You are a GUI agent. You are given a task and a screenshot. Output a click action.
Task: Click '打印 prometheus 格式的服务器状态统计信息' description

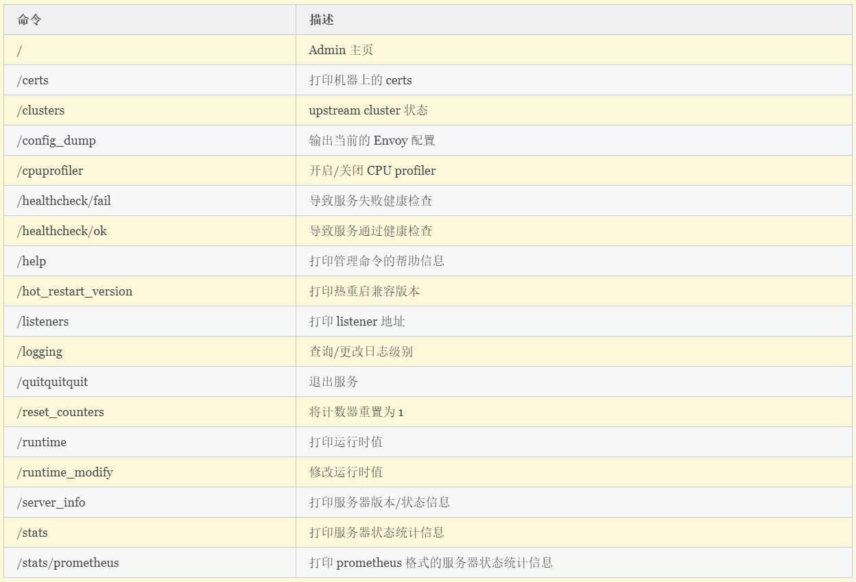click(x=431, y=563)
